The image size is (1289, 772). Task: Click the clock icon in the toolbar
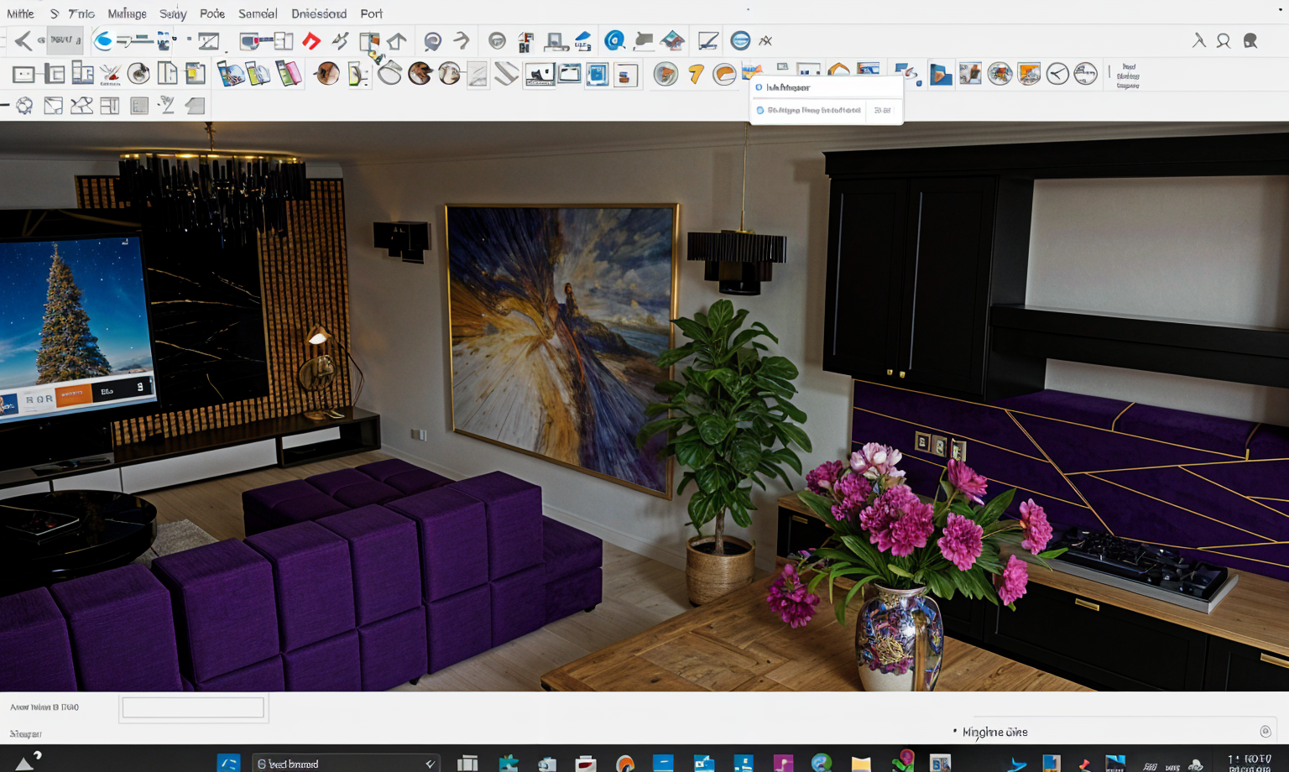1057,75
